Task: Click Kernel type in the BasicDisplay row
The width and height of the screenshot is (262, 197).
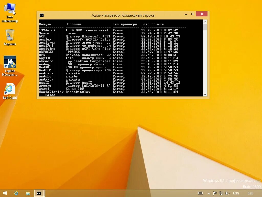Action: (x=119, y=92)
